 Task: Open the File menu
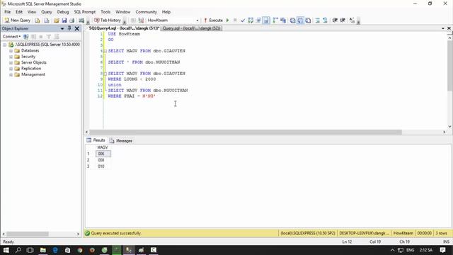click(x=7, y=12)
